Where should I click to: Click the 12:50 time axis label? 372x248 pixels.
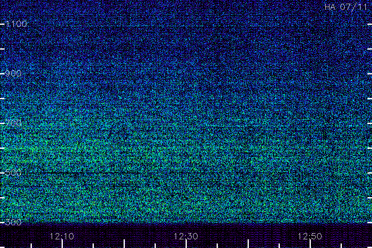point(310,236)
